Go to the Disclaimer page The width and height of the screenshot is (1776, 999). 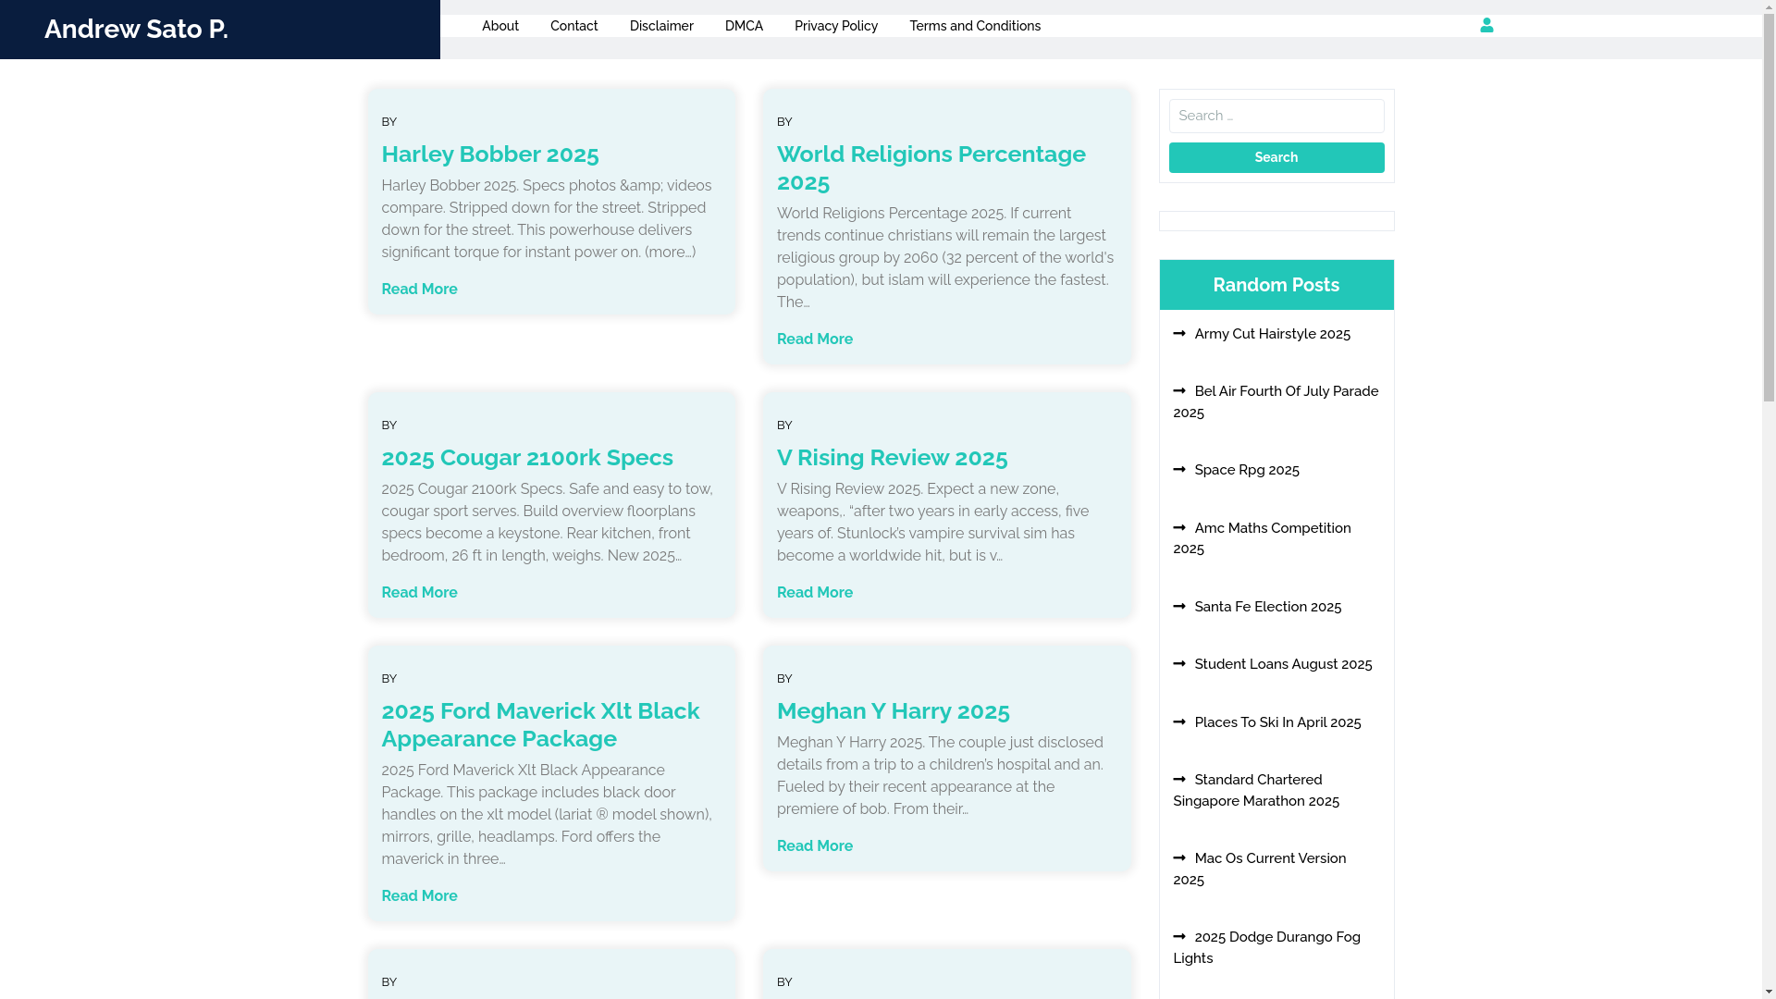661,26
